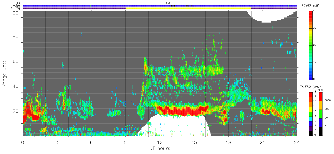334x154 pixels.
Task: Click the red swatch of the TX FRQ legend
Action: [x=310, y=94]
